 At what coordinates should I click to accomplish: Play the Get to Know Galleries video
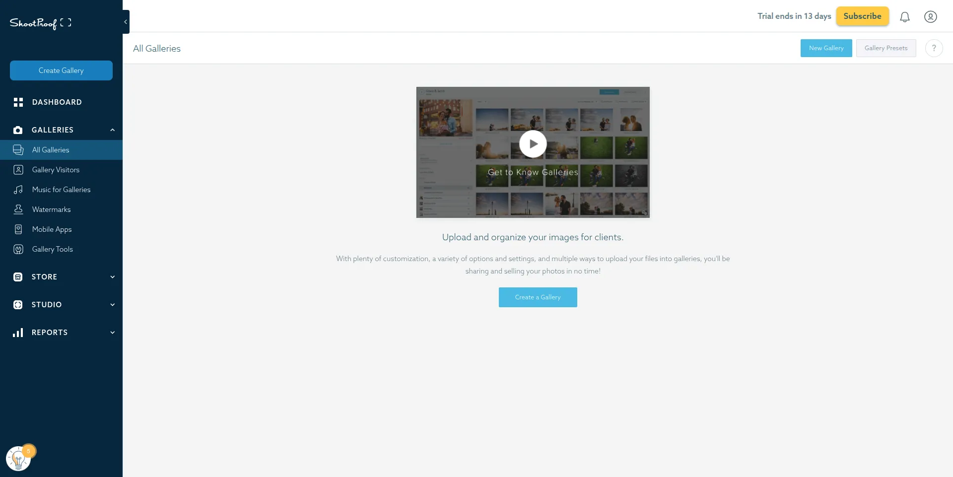pyautogui.click(x=532, y=144)
